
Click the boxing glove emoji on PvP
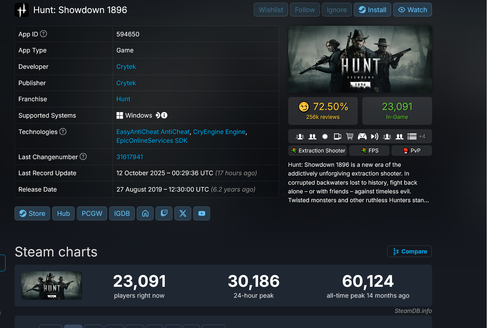(406, 151)
